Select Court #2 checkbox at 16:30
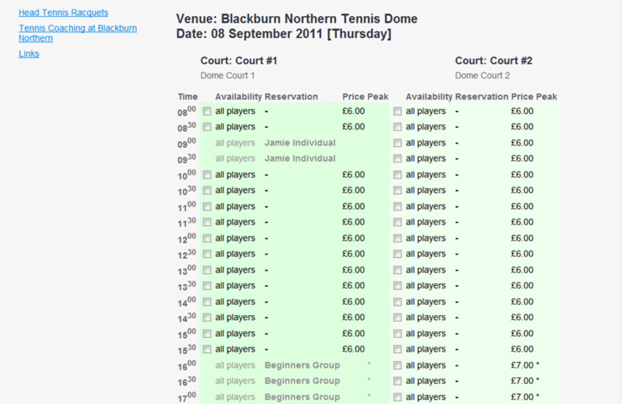 [397, 381]
